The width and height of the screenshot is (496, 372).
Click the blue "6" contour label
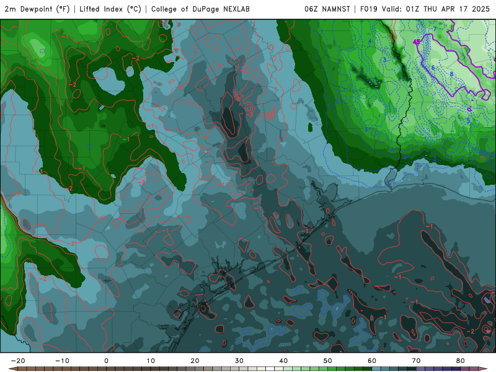(433, 68)
